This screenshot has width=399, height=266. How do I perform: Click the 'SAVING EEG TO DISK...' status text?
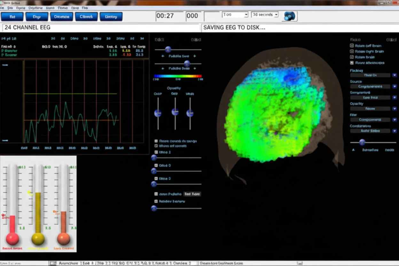[x=234, y=27]
